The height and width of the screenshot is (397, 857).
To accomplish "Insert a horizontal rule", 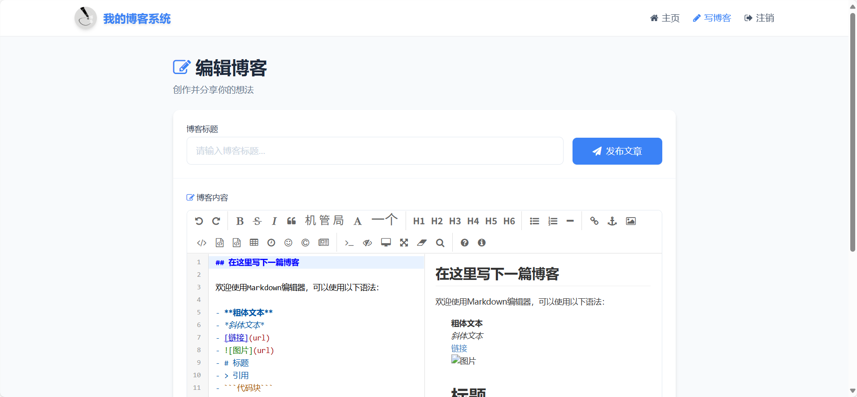I will pyautogui.click(x=570, y=221).
